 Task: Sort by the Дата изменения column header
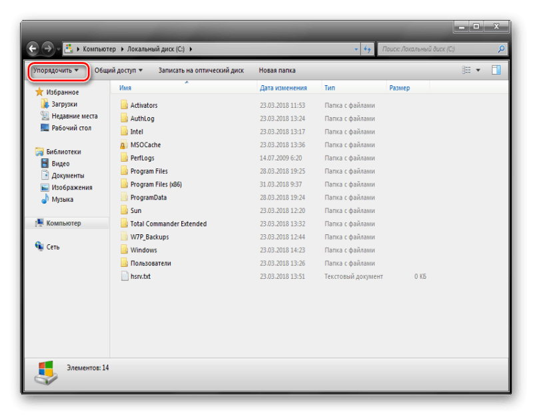[x=283, y=88]
